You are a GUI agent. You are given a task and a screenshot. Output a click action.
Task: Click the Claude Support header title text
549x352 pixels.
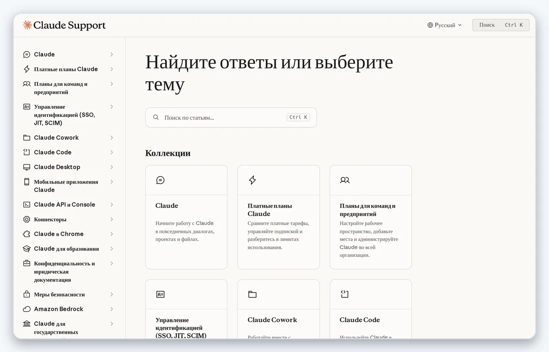[70, 25]
